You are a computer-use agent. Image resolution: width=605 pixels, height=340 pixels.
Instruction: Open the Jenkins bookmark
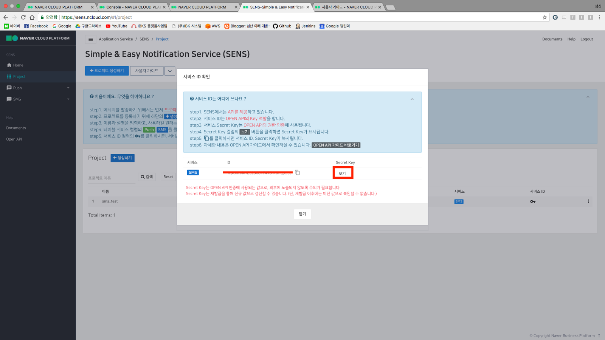coord(306,26)
